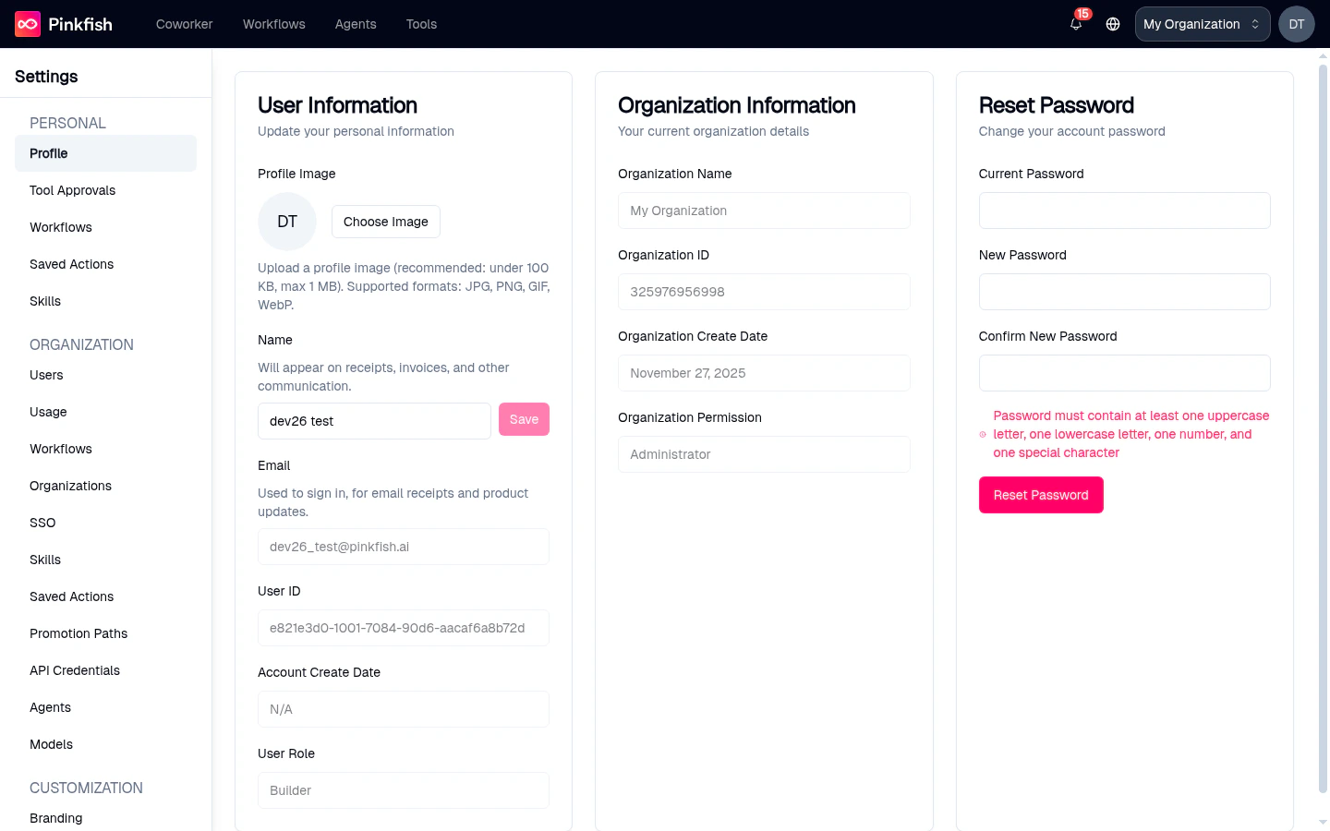Click the organization switcher chevron arrows
The height and width of the screenshot is (831, 1330).
point(1253,23)
